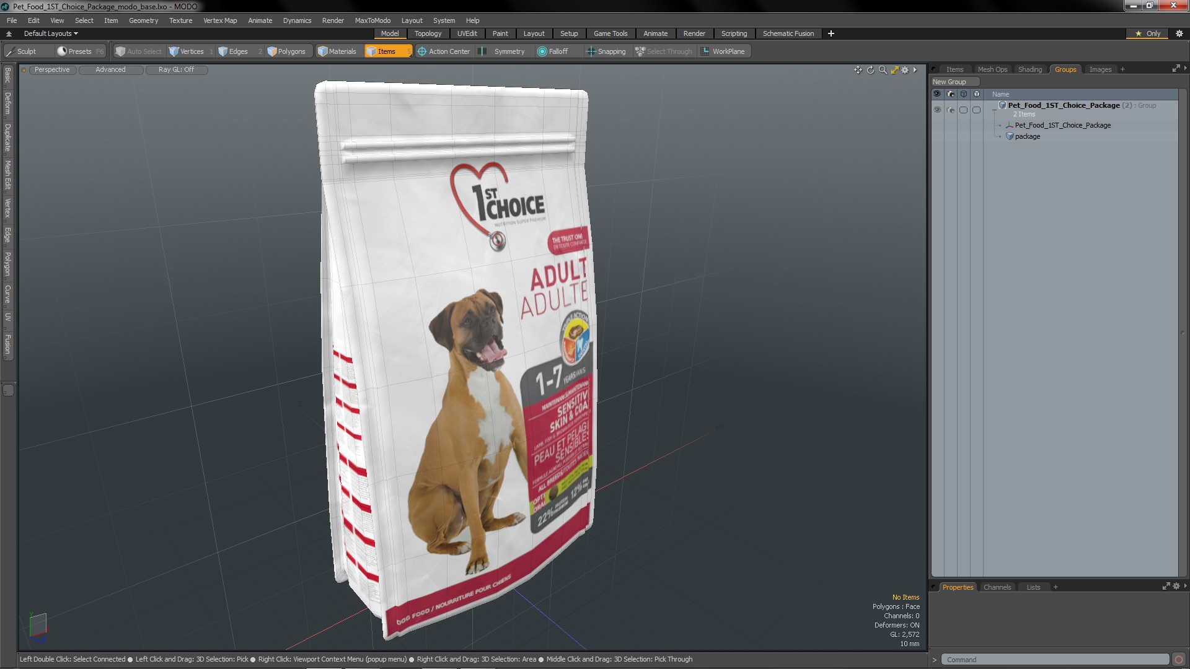Open the Schematic Fusion layout
This screenshot has height=669, width=1190.
pos(788,33)
